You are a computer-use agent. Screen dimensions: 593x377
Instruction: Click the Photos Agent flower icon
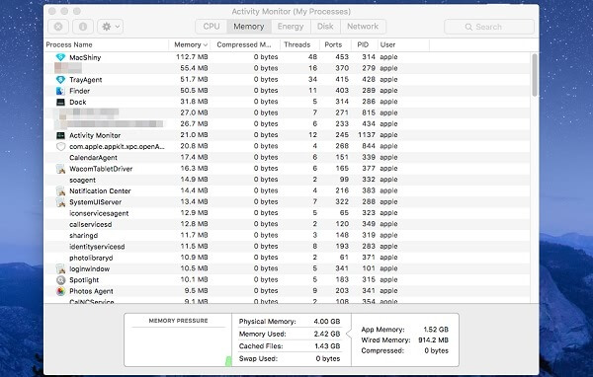point(60,291)
